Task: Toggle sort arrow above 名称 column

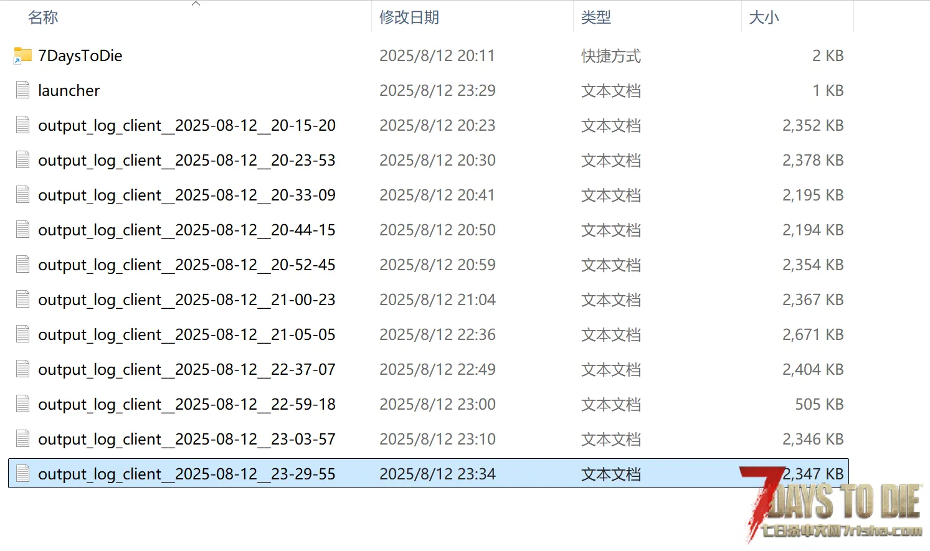Action: [196, 4]
